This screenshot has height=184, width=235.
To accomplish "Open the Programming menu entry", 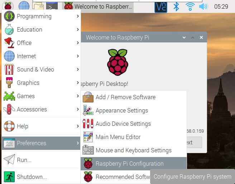I will tap(41, 16).
